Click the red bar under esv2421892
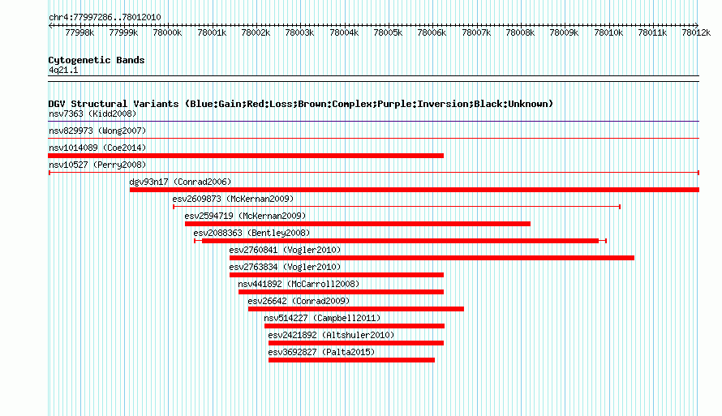Viewport: 722px width, 416px height. pos(356,343)
